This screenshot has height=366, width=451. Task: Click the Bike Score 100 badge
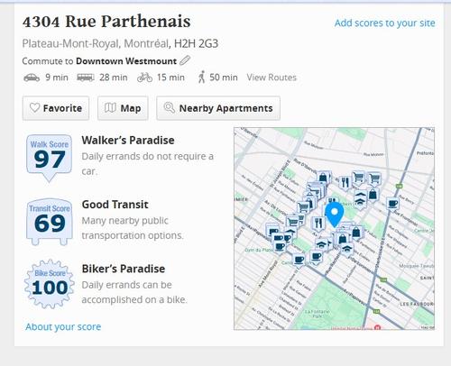pos(50,284)
